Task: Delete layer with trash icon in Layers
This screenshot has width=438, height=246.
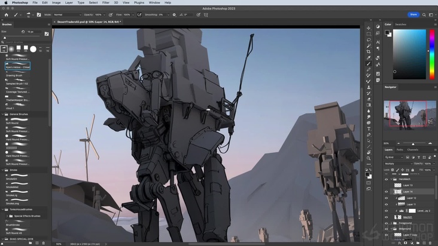Action: (x=430, y=243)
